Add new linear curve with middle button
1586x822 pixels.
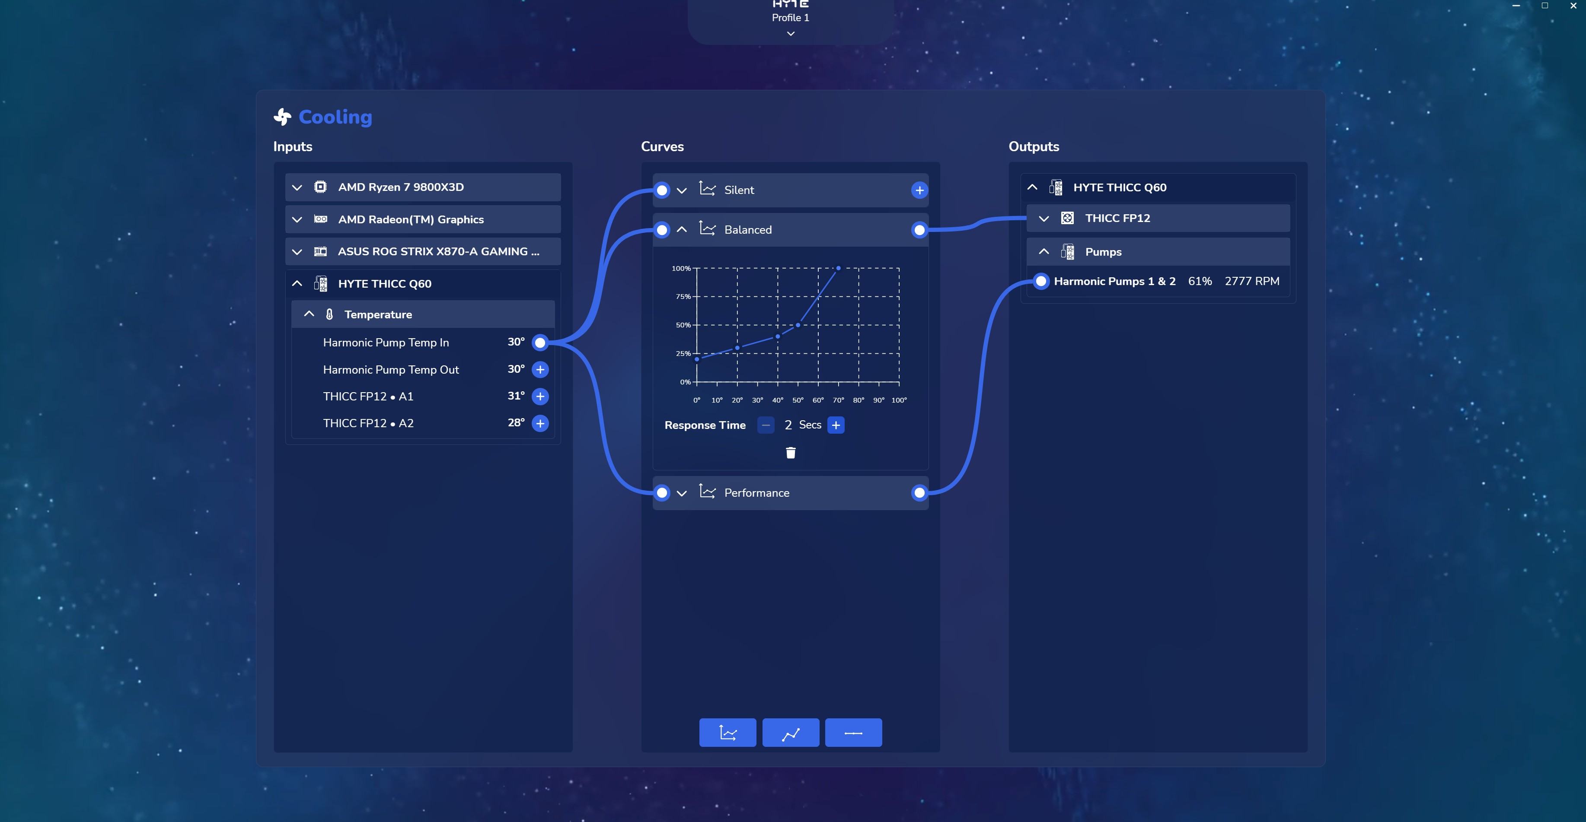point(791,733)
